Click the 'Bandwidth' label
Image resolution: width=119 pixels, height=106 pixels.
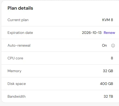[x=17, y=96]
